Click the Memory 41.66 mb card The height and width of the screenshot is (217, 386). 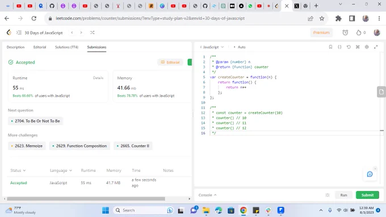pos(152,86)
